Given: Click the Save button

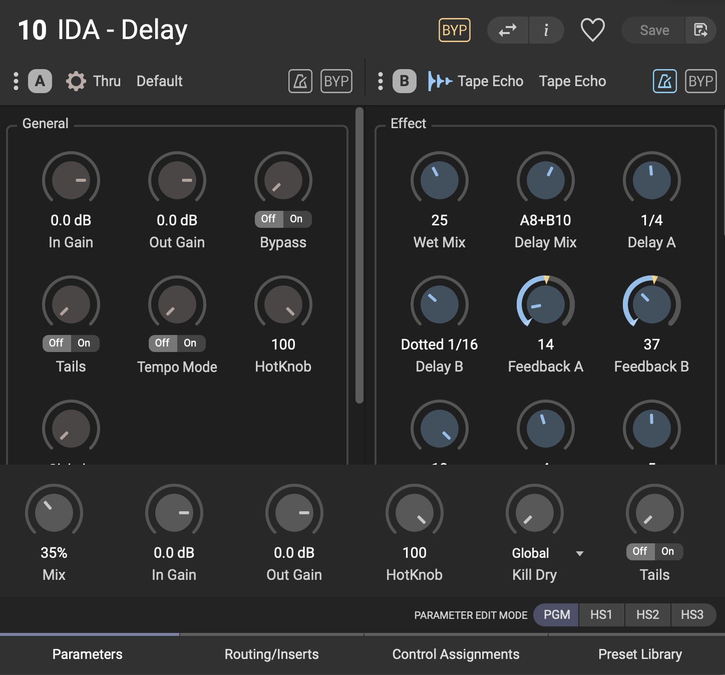Looking at the screenshot, I should [654, 31].
